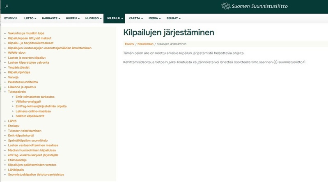The height and width of the screenshot is (182, 328).
Task: Select the Tulospalvelu sidebar item
Action: (17, 92)
